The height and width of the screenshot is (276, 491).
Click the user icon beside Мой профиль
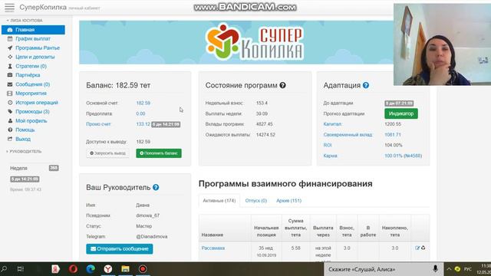pos(10,120)
